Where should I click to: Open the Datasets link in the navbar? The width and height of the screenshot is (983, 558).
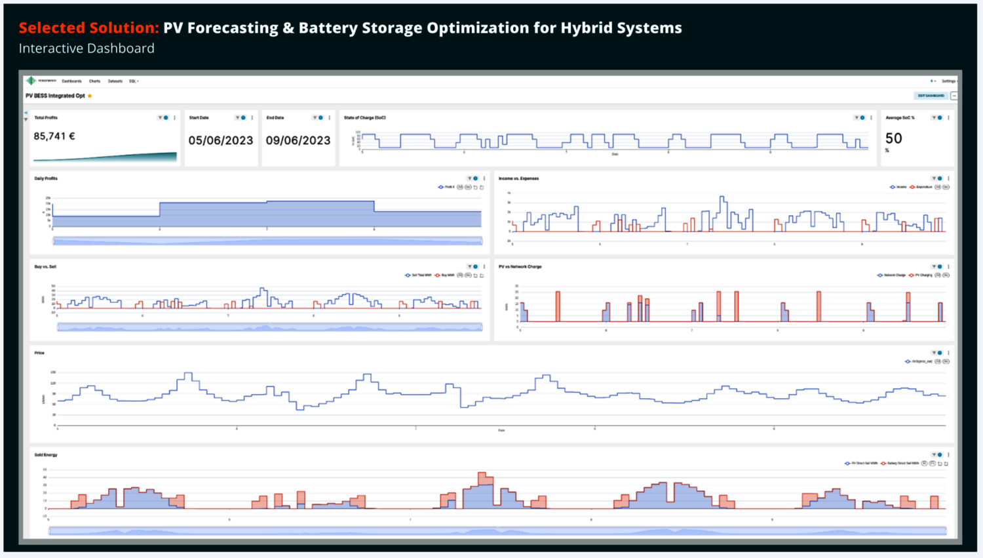(115, 81)
